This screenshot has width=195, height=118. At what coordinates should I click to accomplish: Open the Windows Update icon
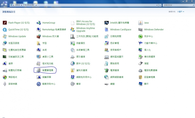pos(5,36)
